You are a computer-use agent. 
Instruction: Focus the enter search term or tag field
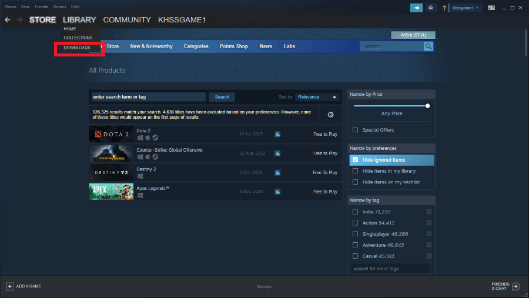[149, 97]
